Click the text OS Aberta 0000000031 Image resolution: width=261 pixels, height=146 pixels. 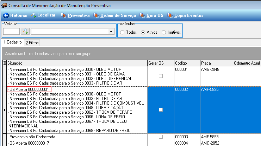pyautogui.click(x=29, y=89)
